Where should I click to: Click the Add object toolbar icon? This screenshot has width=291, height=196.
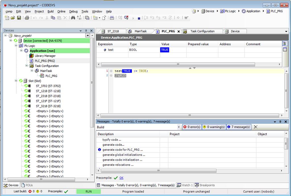pyautogui.click(x=95, y=18)
